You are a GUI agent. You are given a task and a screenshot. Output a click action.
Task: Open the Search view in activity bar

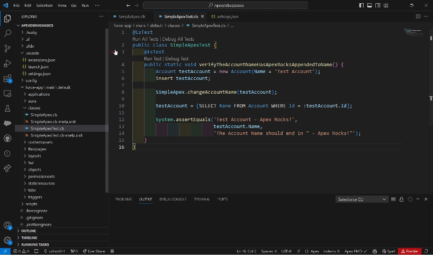pyautogui.click(x=7, y=33)
